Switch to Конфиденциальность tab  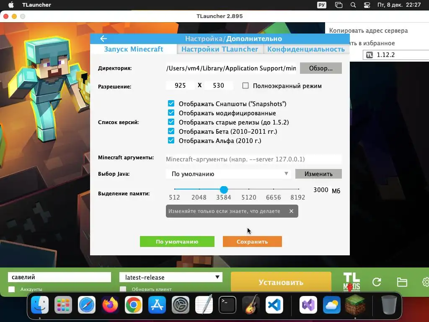[x=306, y=49]
